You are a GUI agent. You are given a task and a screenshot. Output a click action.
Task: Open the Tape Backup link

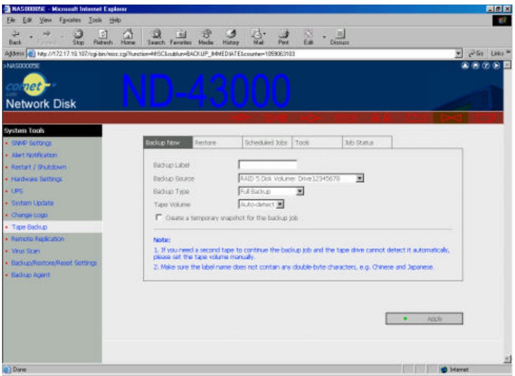(x=30, y=227)
